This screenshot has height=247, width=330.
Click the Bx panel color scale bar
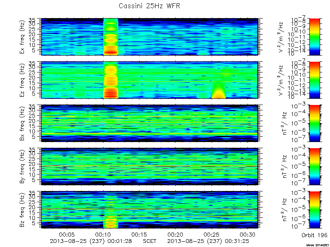pyautogui.click(x=315, y=123)
